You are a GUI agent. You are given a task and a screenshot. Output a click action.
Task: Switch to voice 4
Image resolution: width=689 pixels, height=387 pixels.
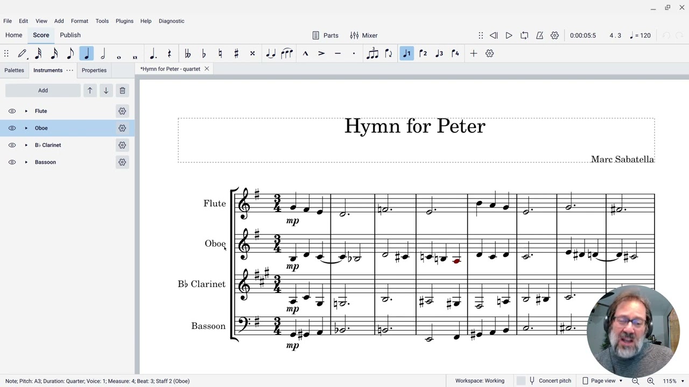(x=455, y=53)
